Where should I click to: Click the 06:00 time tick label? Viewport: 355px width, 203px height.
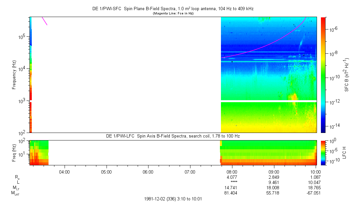tap(148, 172)
